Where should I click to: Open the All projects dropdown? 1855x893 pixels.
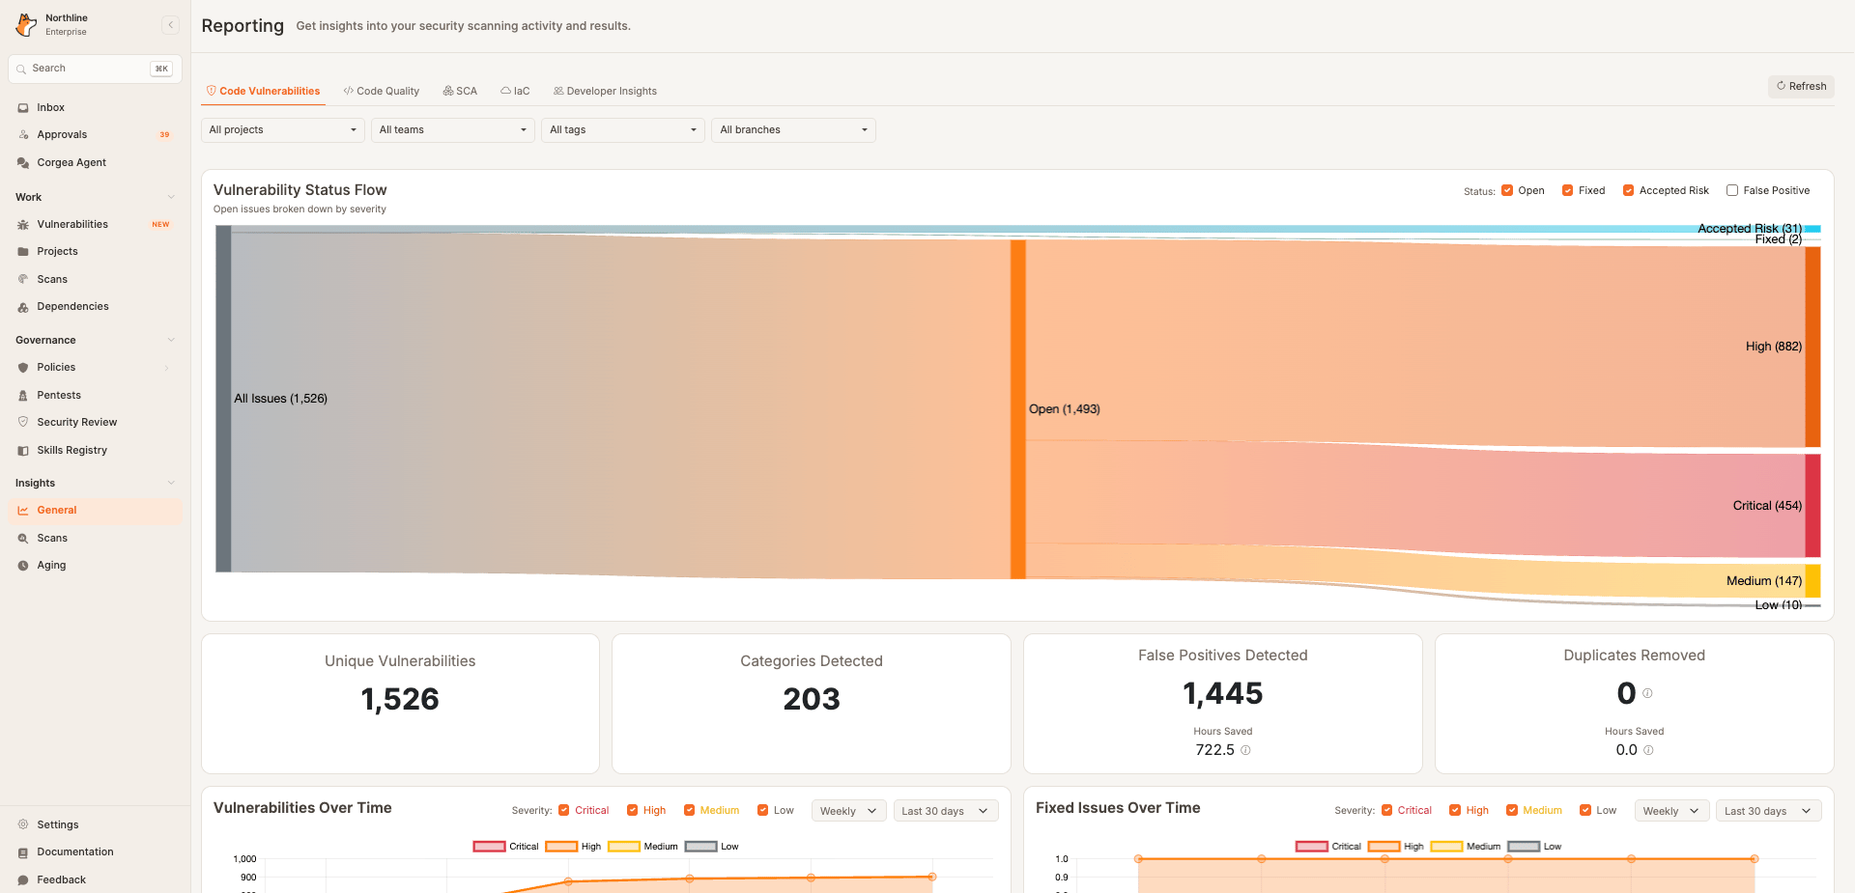[283, 130]
